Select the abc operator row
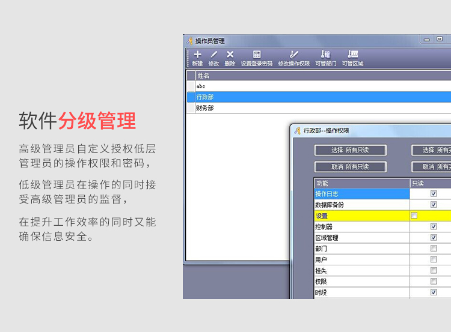The width and height of the screenshot is (451, 332). point(319,86)
